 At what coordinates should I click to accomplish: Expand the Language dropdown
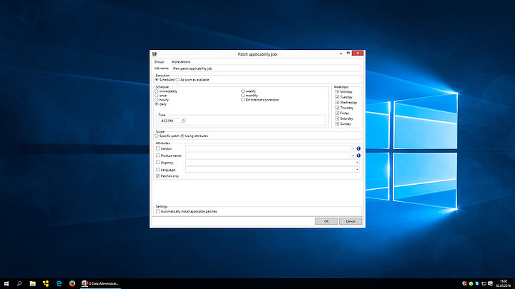(356, 170)
